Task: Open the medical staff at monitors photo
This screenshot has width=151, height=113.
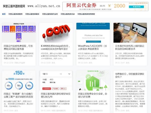Action: point(130,33)
